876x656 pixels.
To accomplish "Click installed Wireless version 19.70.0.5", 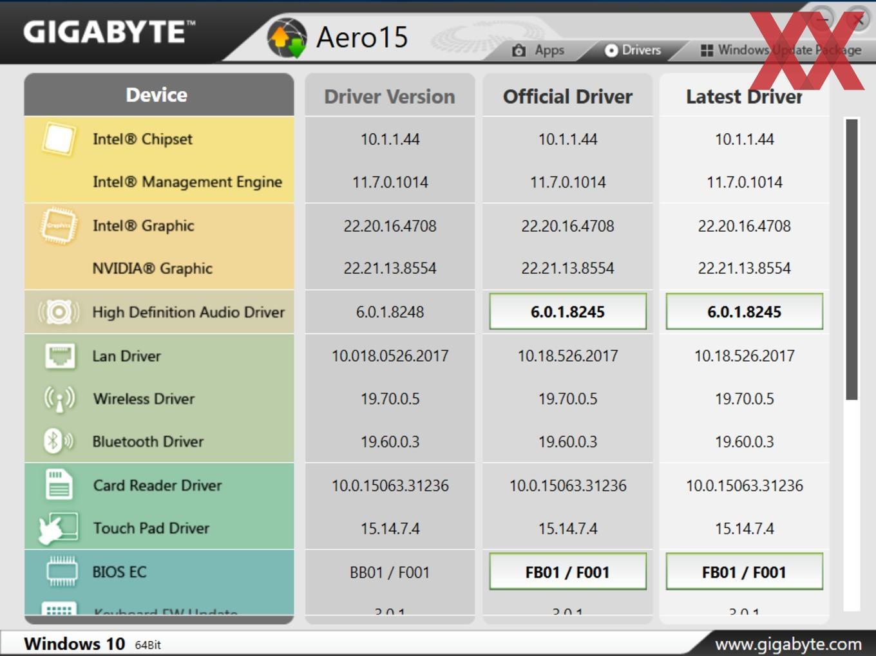I will coord(390,398).
